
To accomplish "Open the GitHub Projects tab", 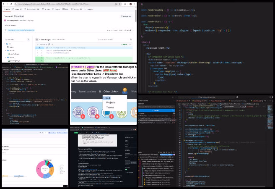I will [56, 9].
